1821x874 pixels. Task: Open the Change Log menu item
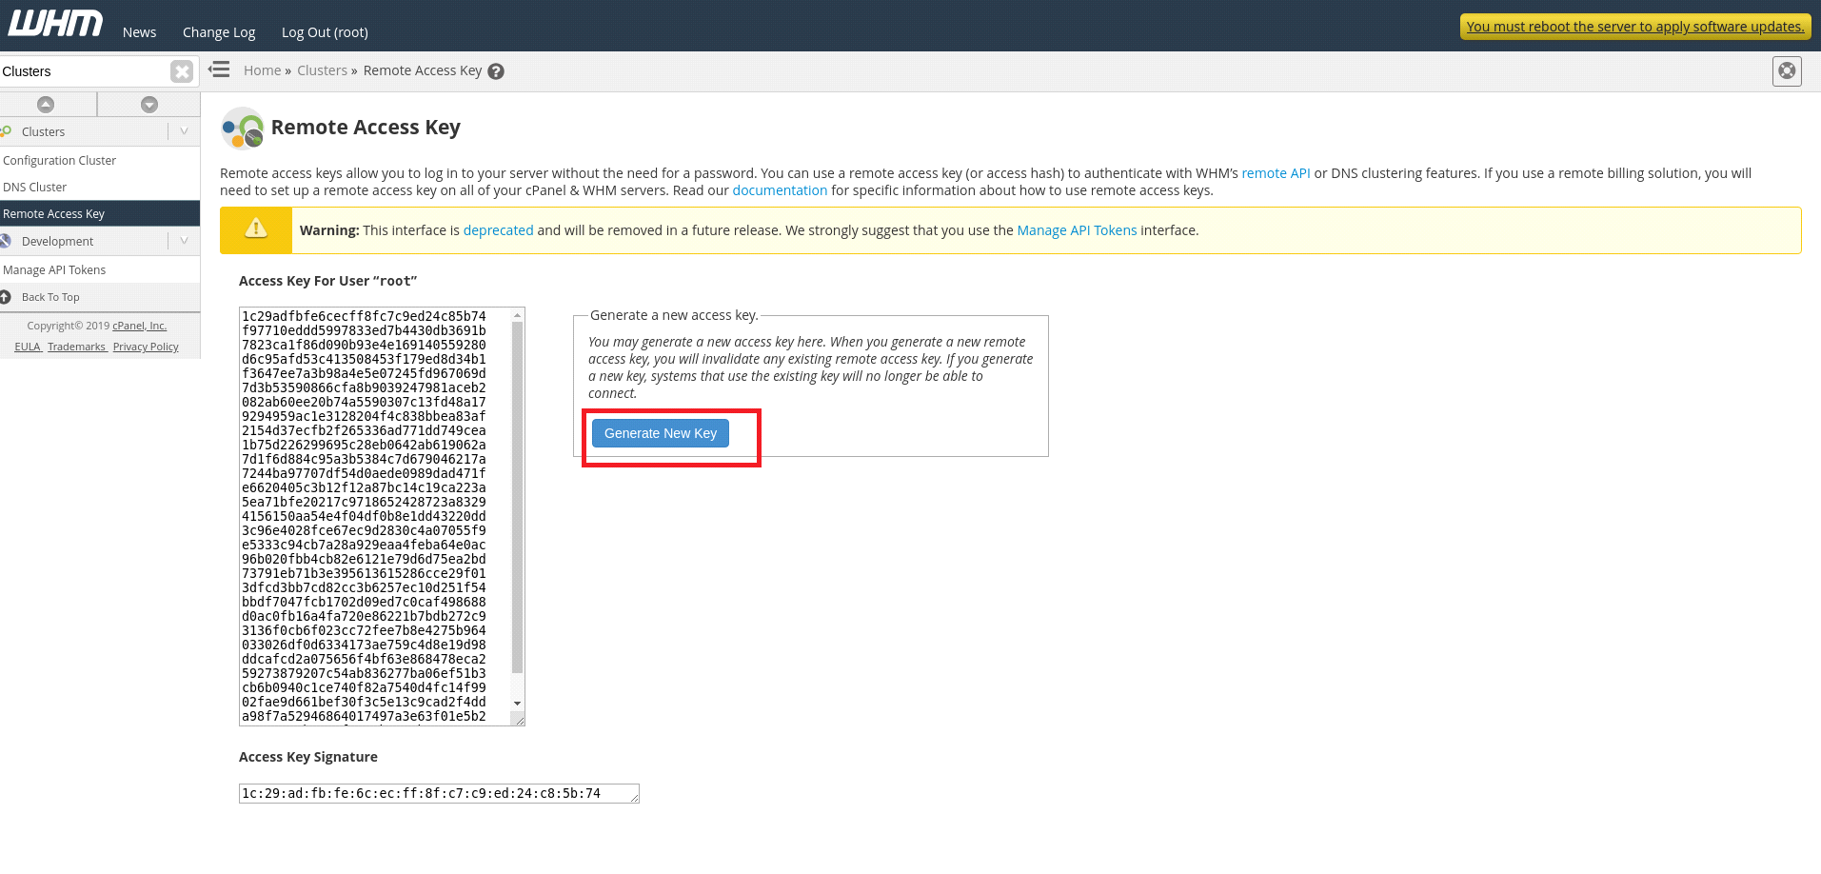(x=219, y=32)
